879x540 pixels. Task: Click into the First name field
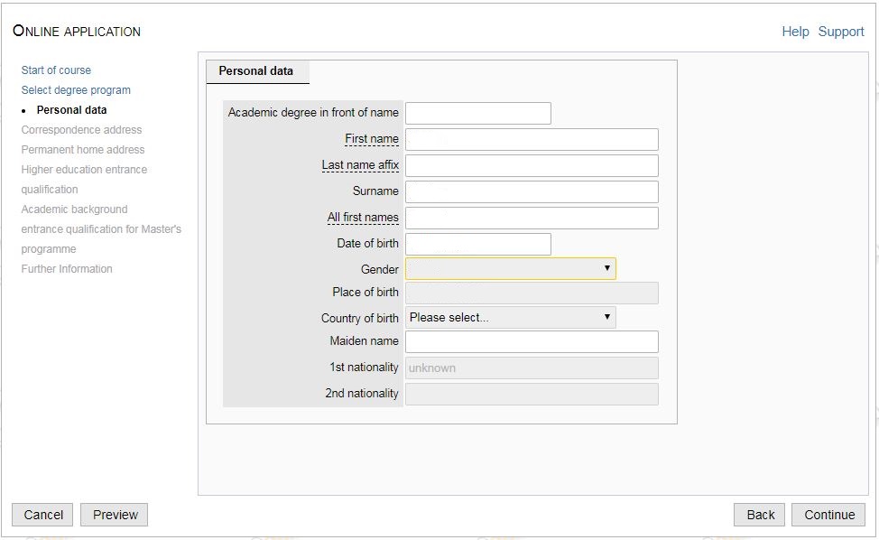point(532,139)
